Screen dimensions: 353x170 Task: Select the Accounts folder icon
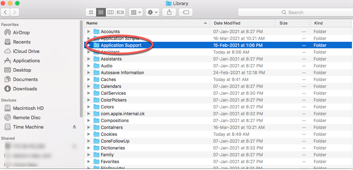click(96, 31)
